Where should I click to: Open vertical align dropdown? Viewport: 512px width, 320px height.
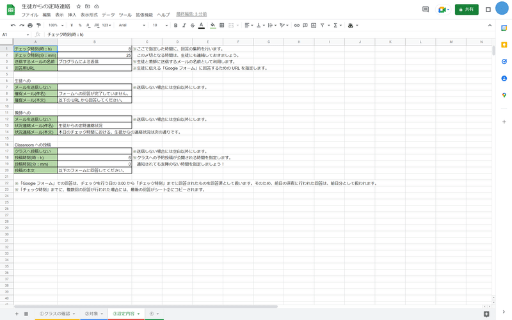[x=260, y=25]
